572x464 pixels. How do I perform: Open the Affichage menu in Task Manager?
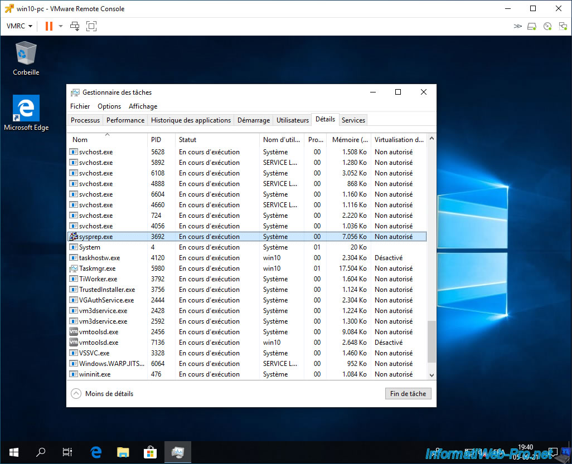click(x=143, y=106)
